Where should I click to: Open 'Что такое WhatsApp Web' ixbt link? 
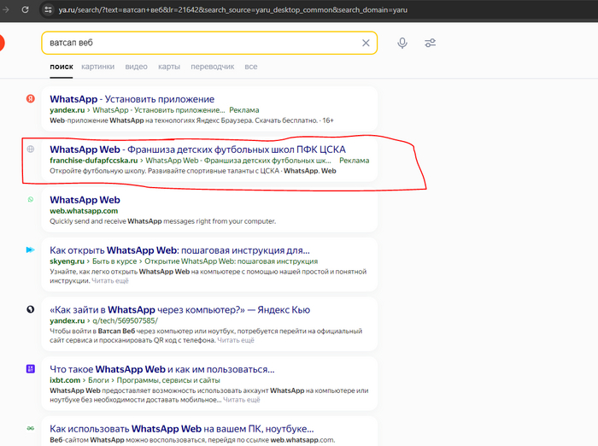tap(161, 369)
